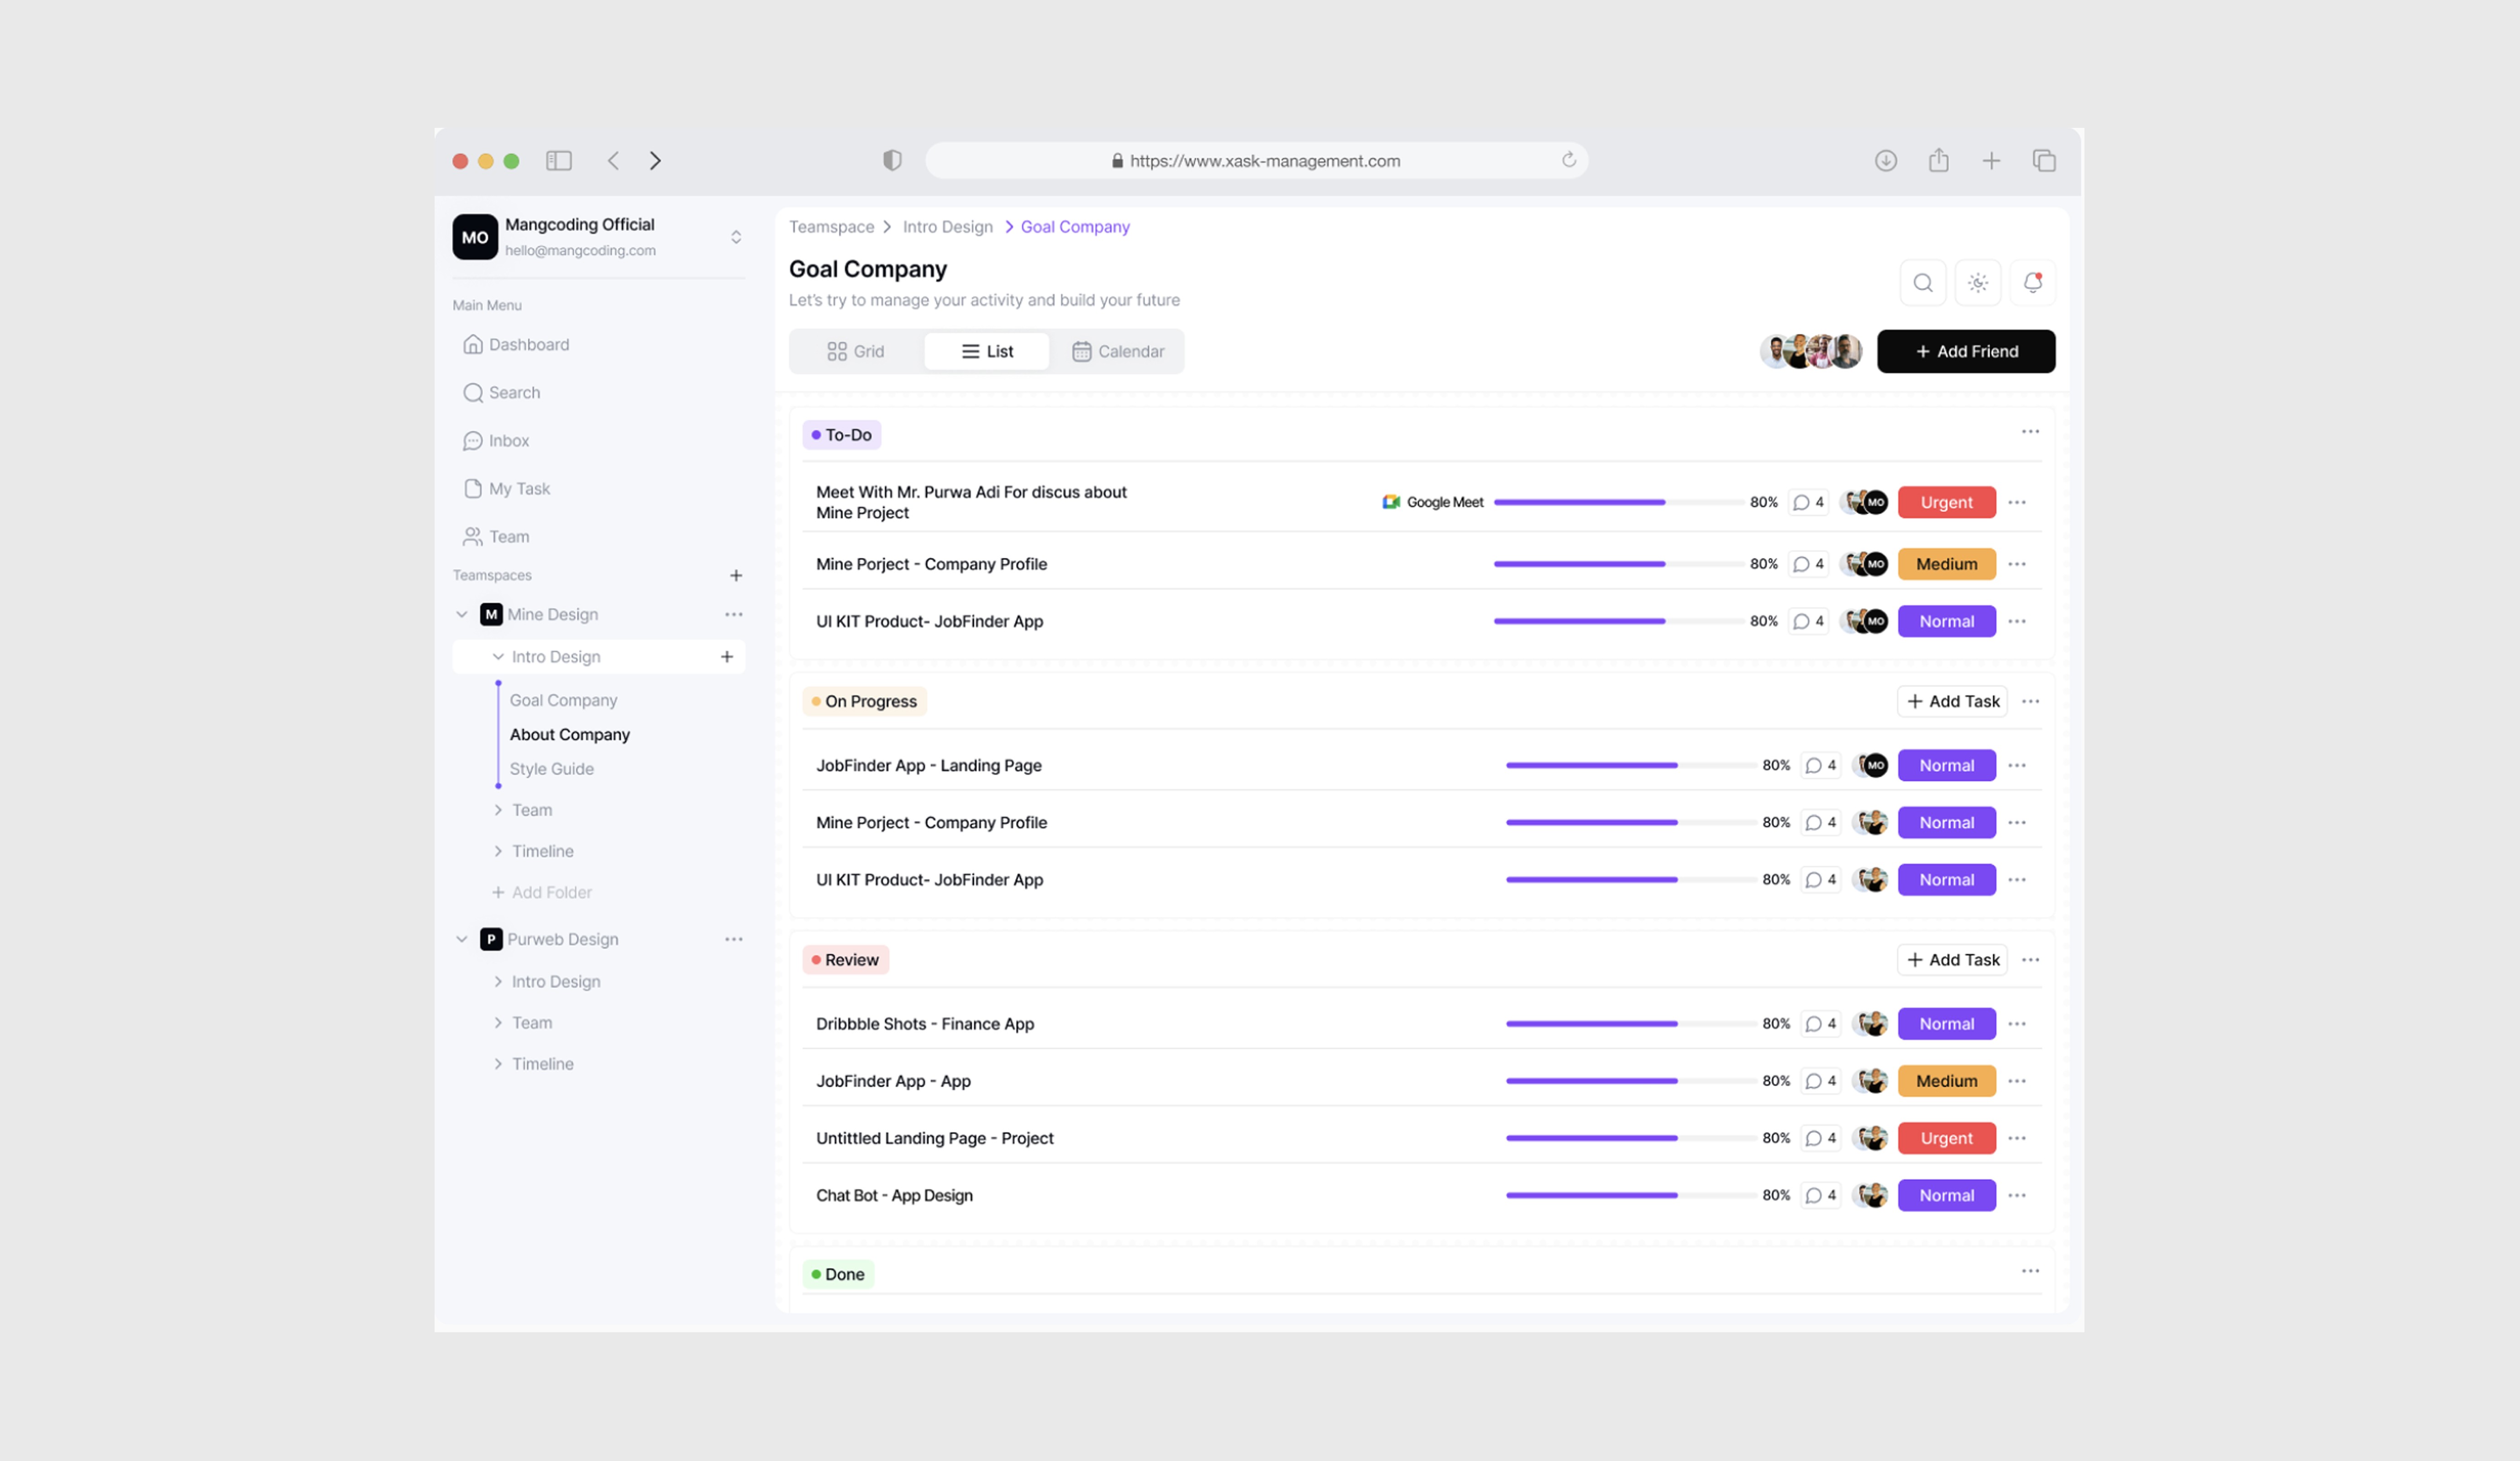Open the About Company page in sidebar
The height and width of the screenshot is (1461, 2520).
[x=570, y=735]
